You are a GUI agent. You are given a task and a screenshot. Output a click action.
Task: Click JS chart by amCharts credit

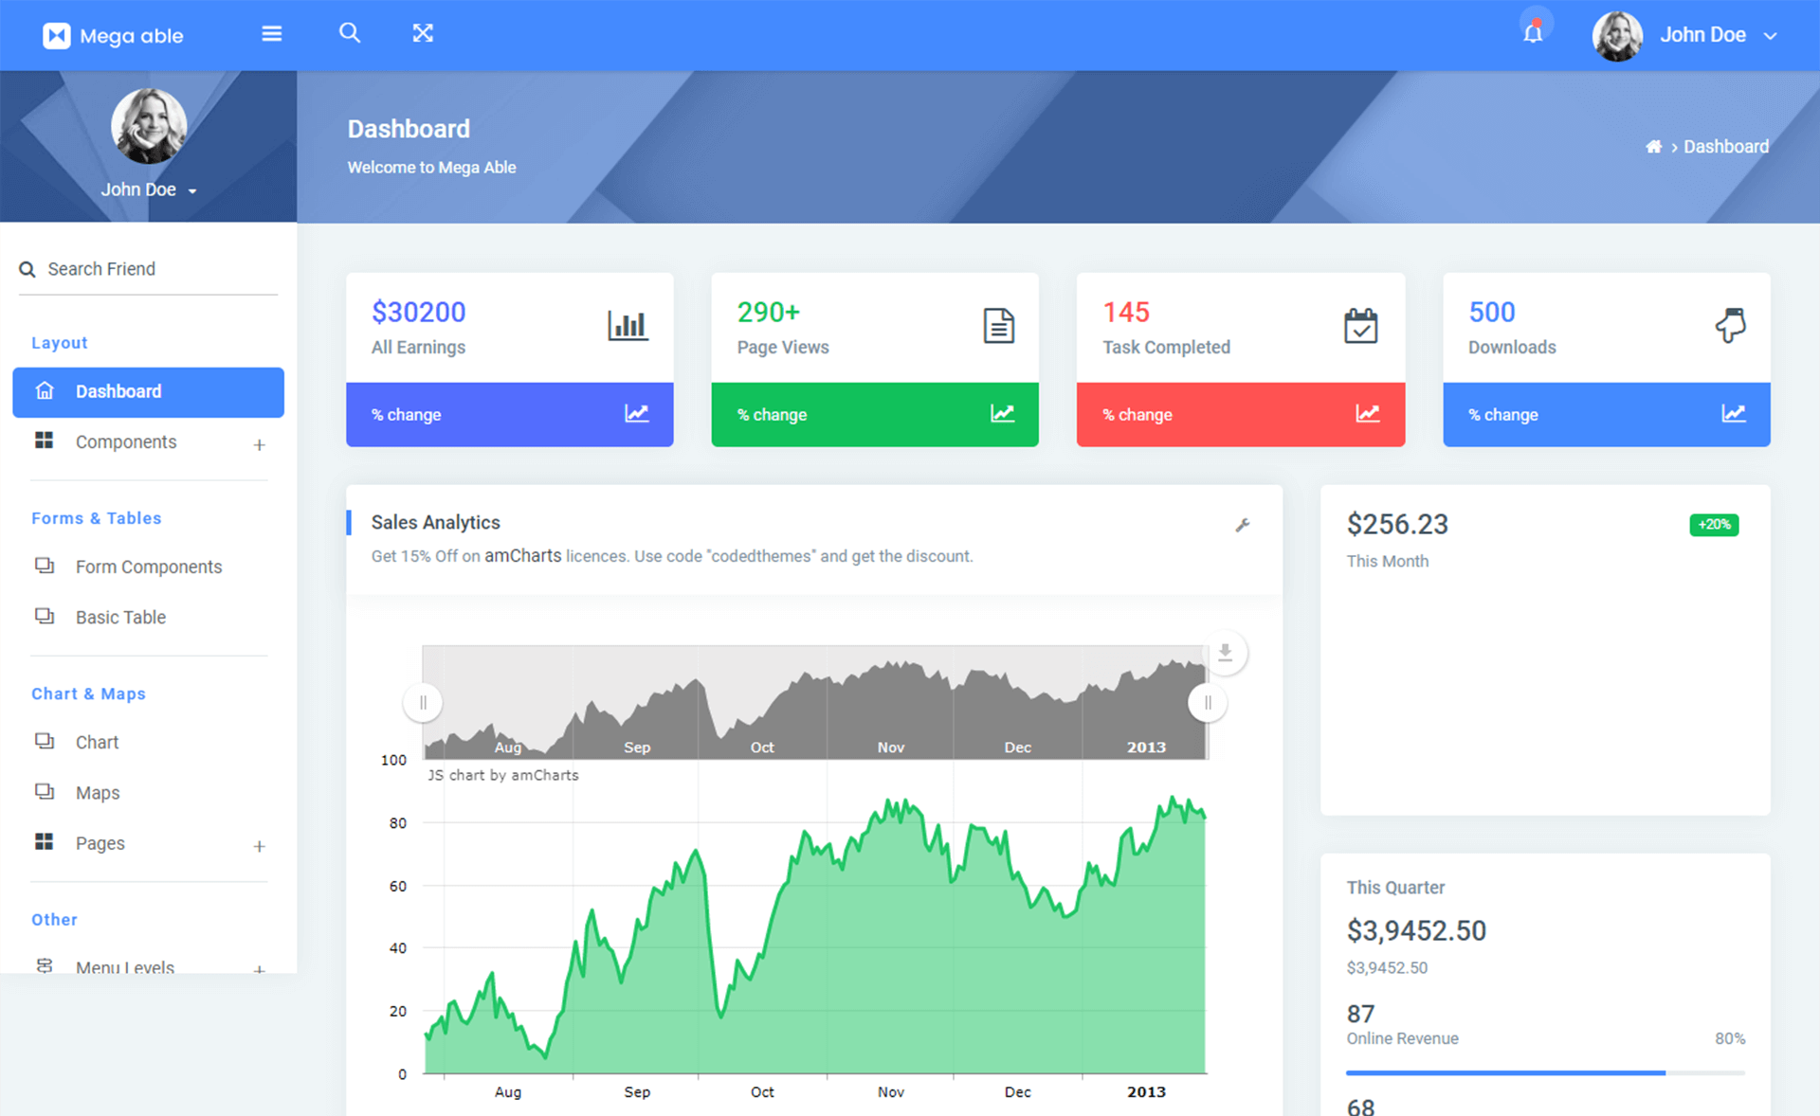(502, 775)
